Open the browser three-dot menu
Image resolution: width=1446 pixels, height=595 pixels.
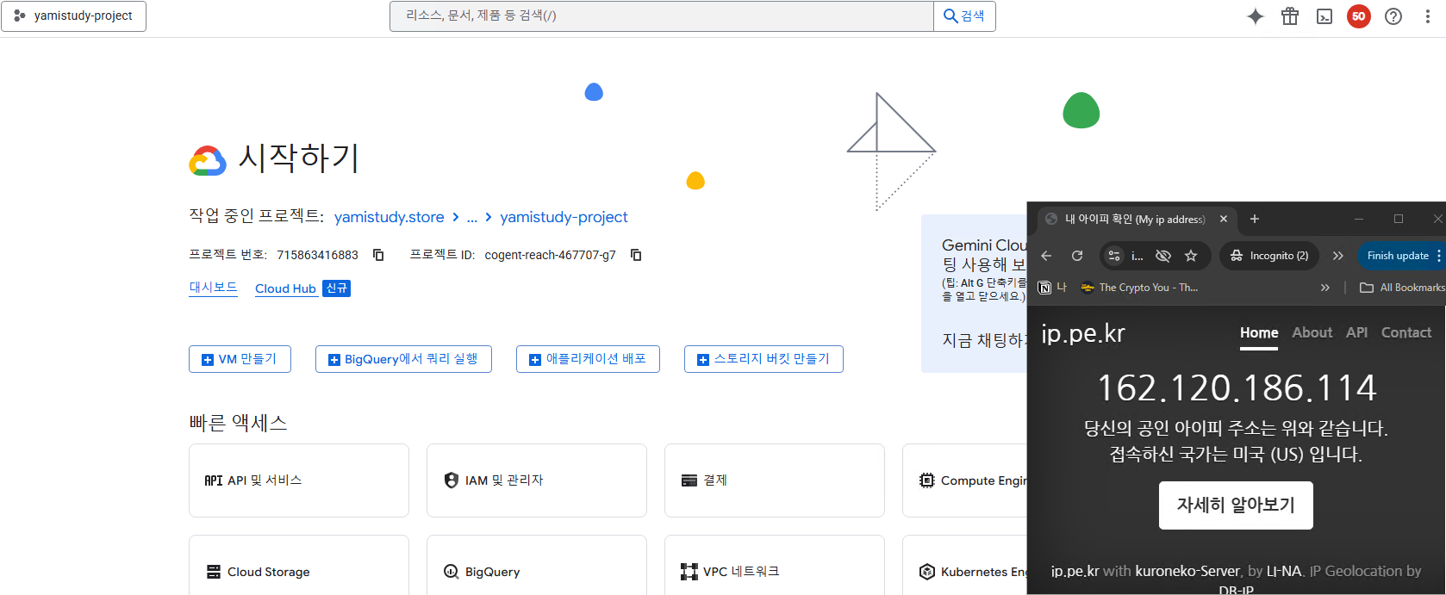tap(1439, 256)
